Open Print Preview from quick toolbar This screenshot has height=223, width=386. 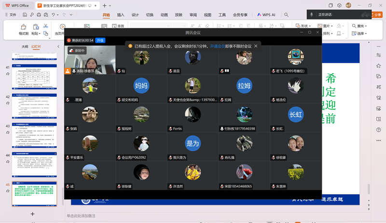point(46,15)
